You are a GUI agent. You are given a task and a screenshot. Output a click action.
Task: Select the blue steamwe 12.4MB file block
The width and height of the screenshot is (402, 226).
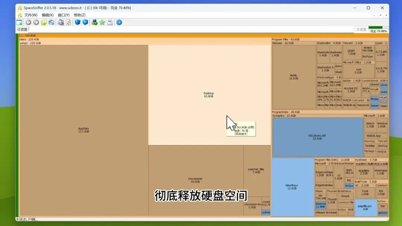pos(320,205)
